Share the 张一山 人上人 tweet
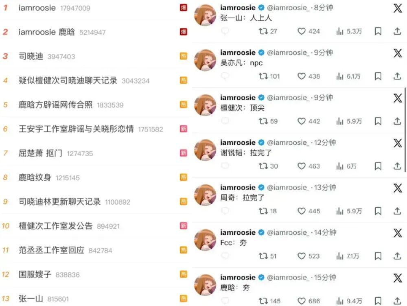 (397, 31)
